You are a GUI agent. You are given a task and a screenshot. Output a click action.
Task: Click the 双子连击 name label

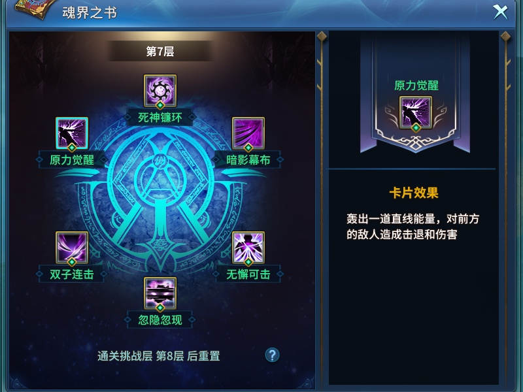coord(72,274)
